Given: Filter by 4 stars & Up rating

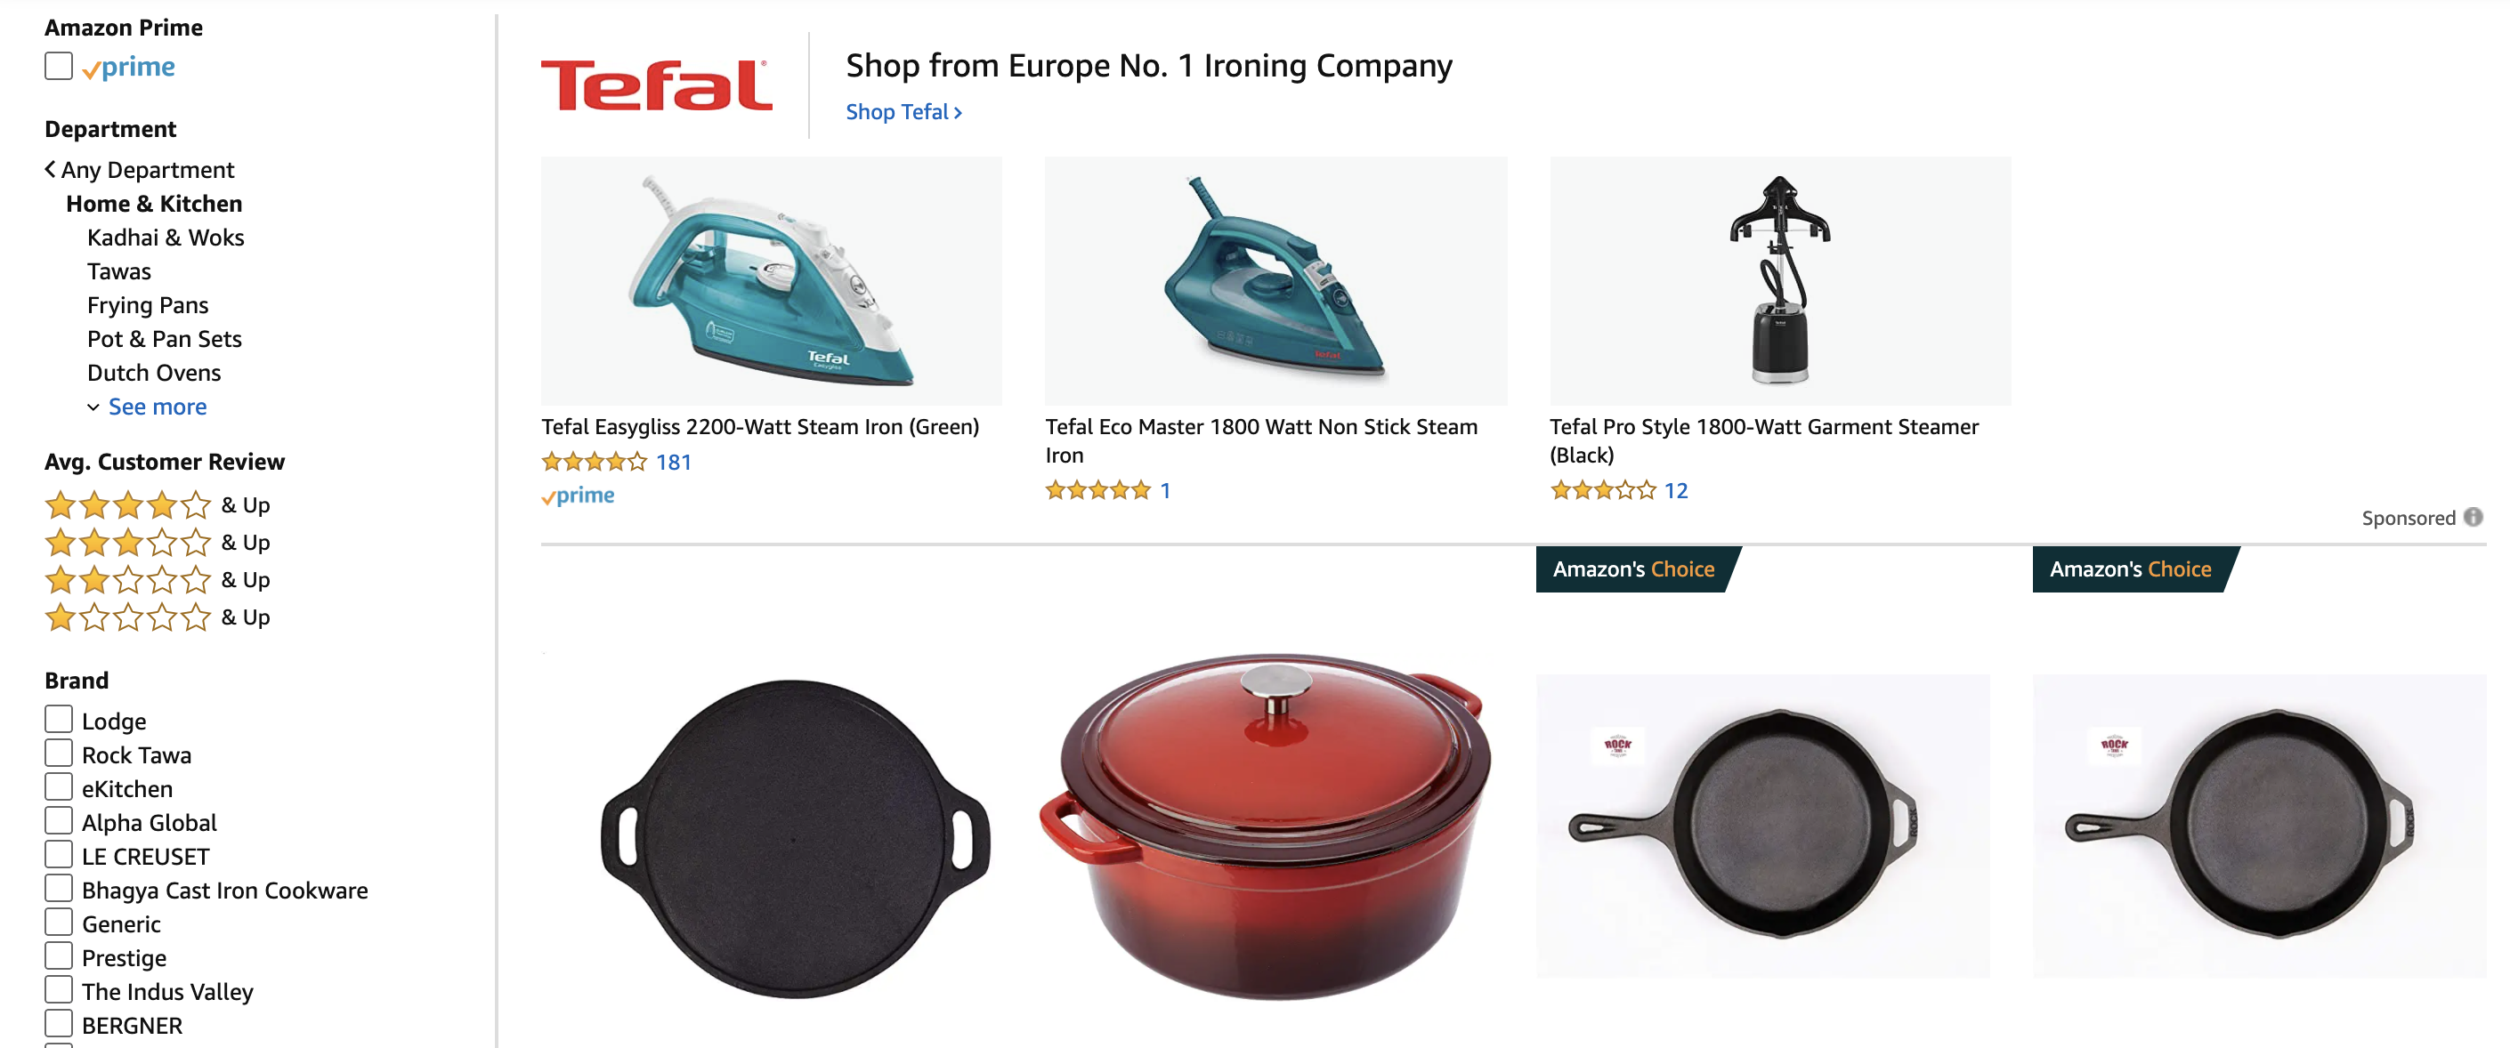Looking at the screenshot, I should click(157, 504).
